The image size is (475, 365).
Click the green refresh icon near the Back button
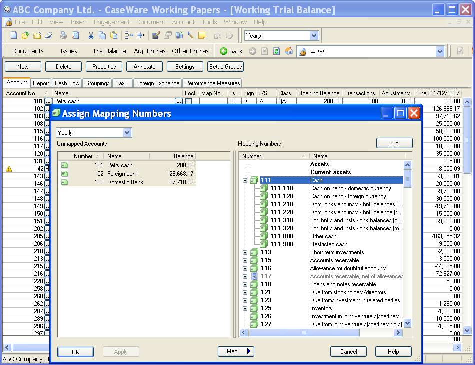click(x=276, y=51)
